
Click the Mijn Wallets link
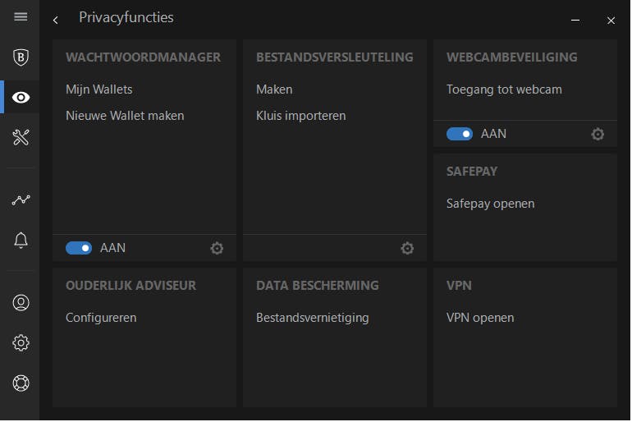pos(98,89)
